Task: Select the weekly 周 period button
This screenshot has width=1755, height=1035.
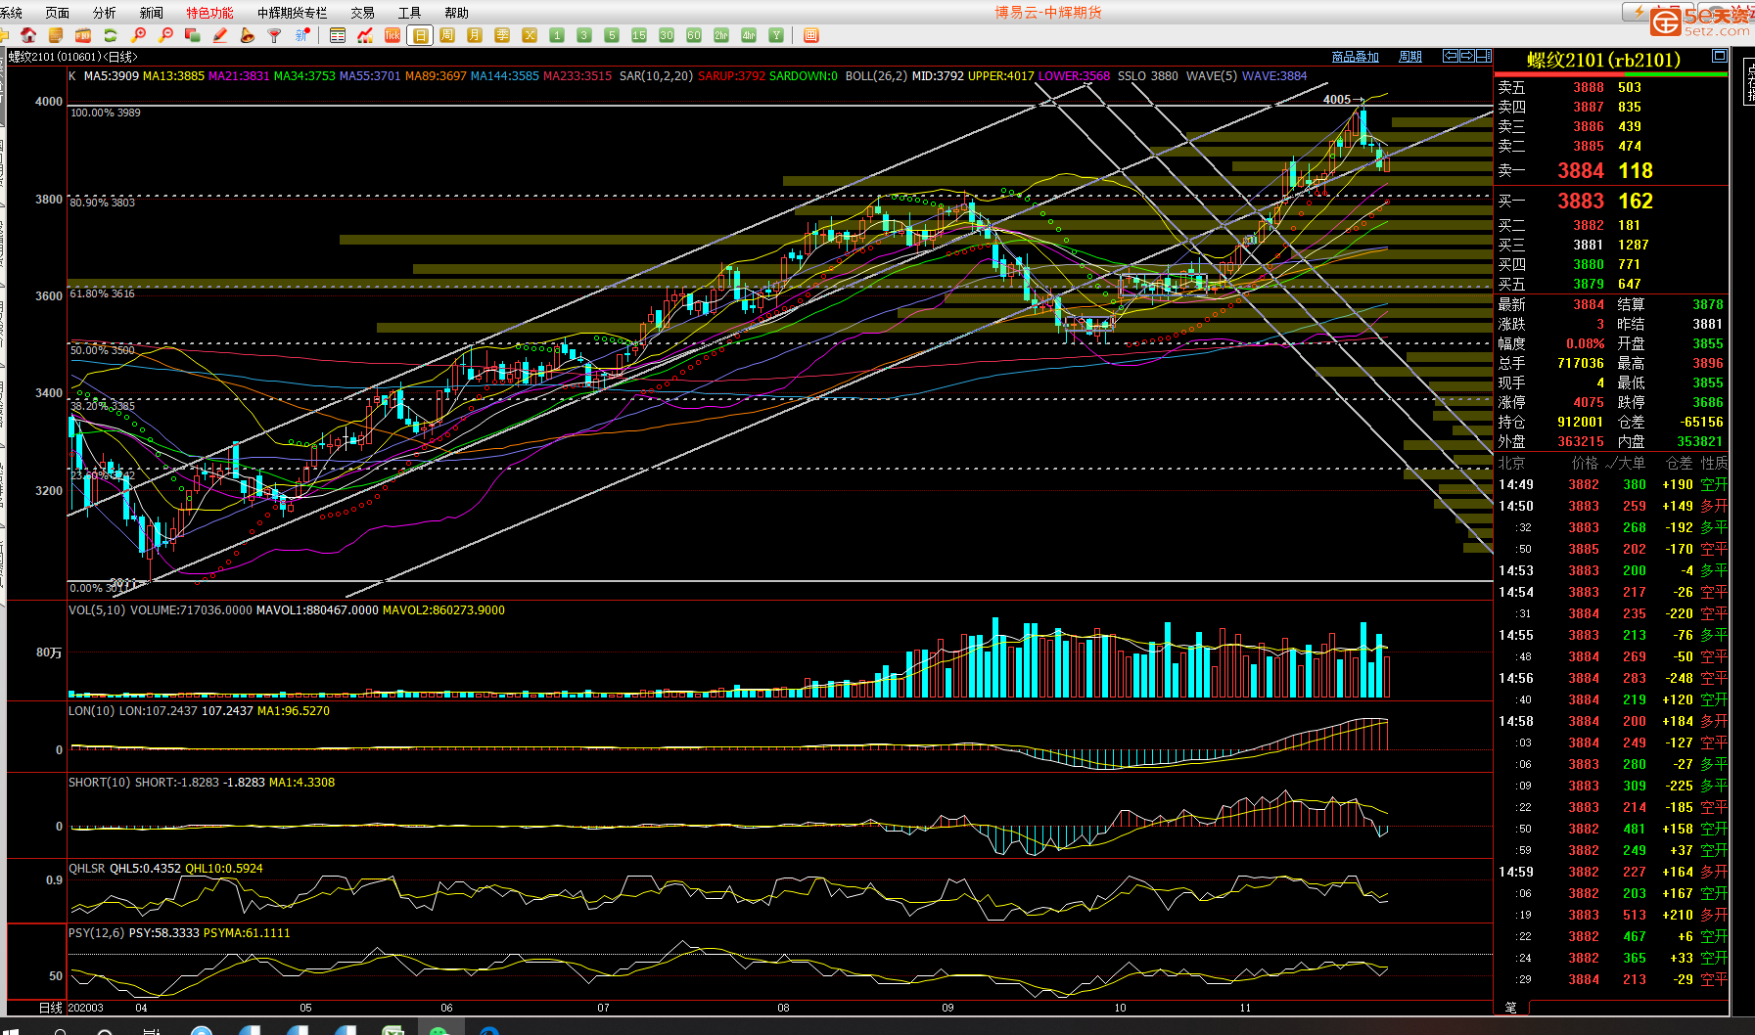Action: [x=447, y=35]
